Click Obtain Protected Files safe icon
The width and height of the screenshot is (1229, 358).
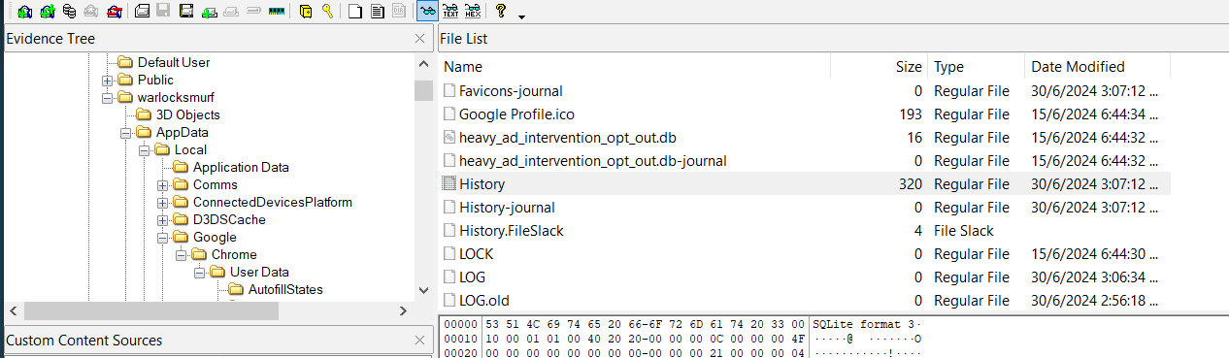pos(306,12)
